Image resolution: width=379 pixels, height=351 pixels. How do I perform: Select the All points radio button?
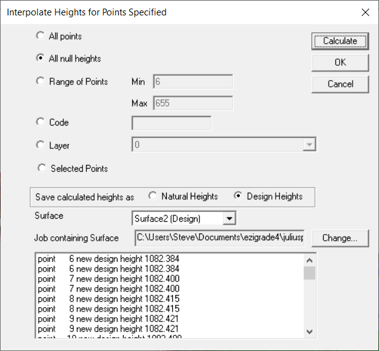click(41, 36)
